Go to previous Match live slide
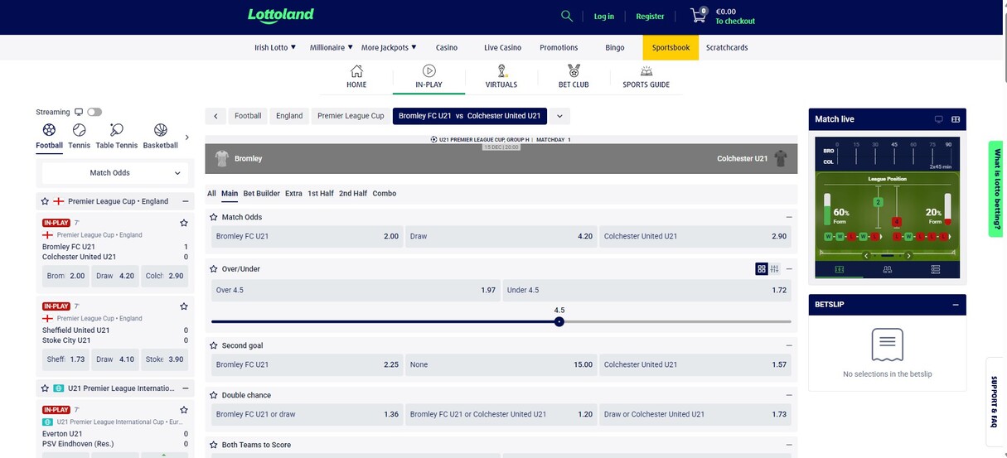The height and width of the screenshot is (458, 1007). tap(866, 255)
